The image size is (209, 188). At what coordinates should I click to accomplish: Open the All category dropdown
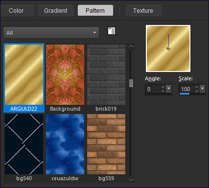pos(51,33)
